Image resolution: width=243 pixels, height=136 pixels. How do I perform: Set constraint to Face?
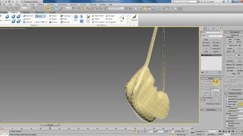tap(227, 42)
